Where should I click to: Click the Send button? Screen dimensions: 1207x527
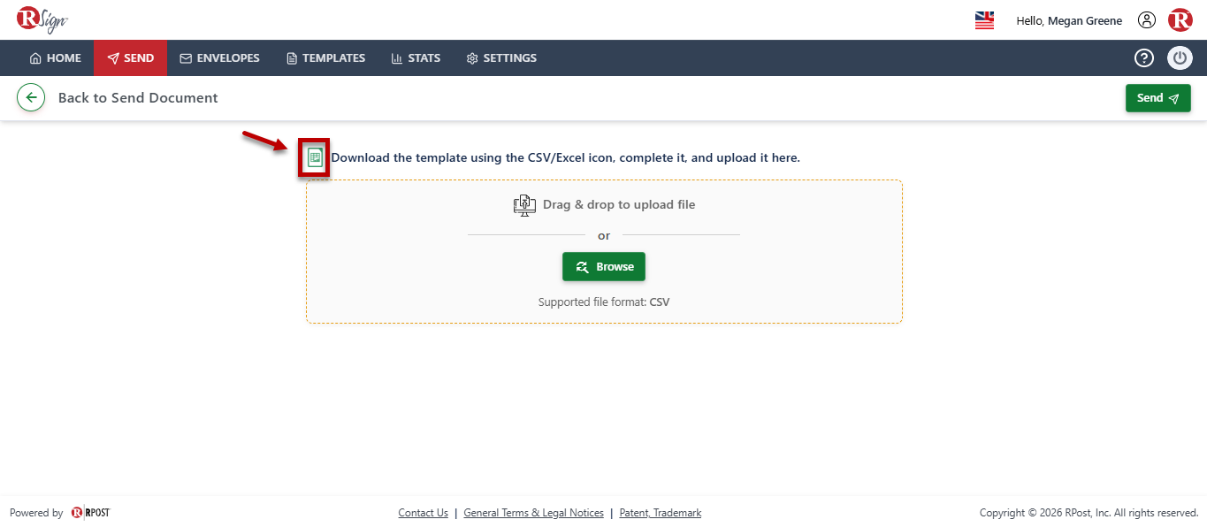coord(1157,98)
